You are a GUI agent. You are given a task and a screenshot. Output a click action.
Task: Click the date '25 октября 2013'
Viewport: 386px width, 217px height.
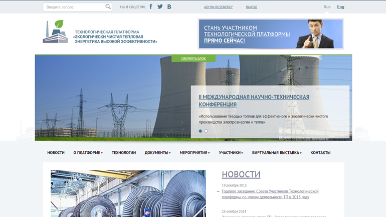(x=234, y=211)
